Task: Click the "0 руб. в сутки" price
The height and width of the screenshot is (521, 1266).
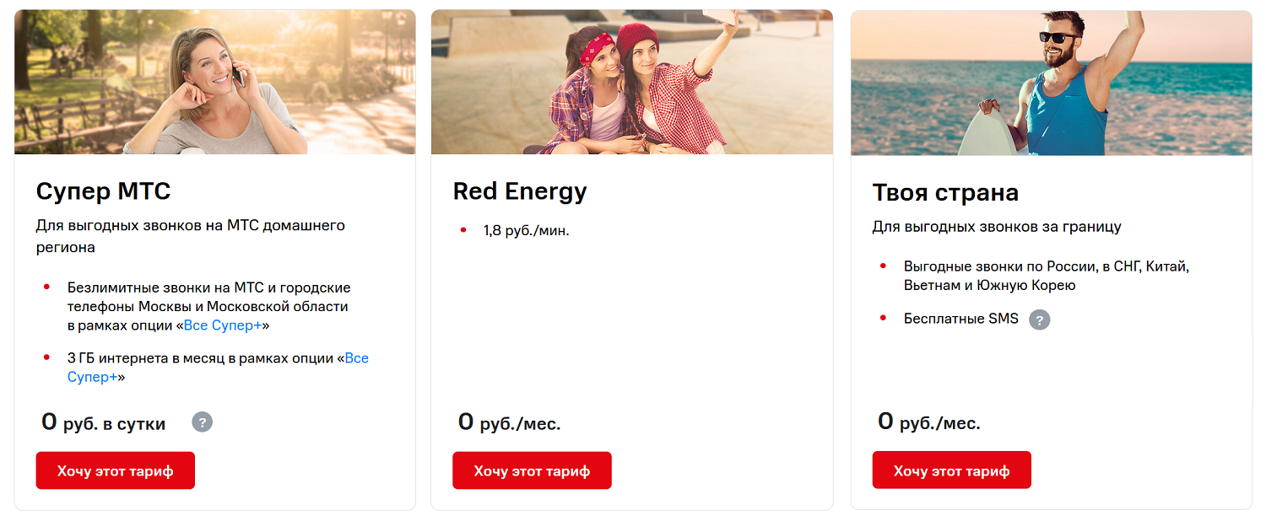Action: 104,423
